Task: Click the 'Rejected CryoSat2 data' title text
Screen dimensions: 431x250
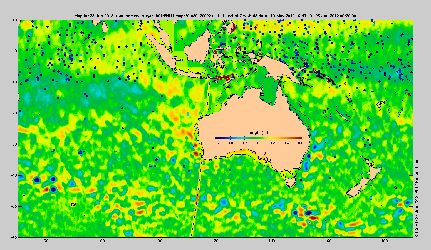Action: point(244,16)
